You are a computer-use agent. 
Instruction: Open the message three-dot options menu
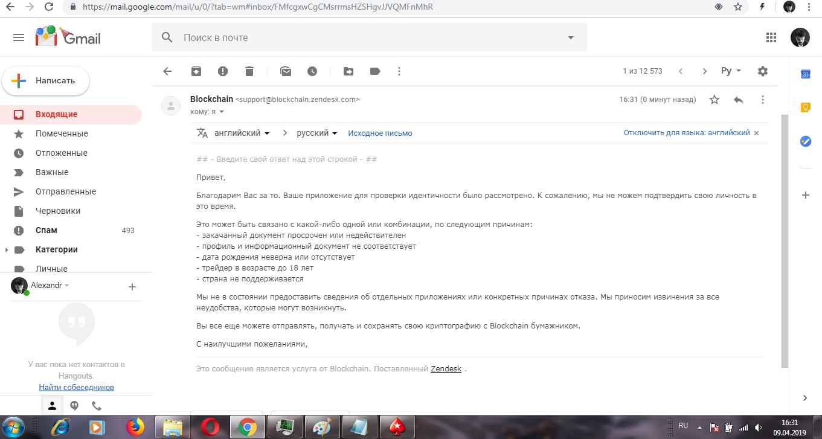[x=763, y=100]
